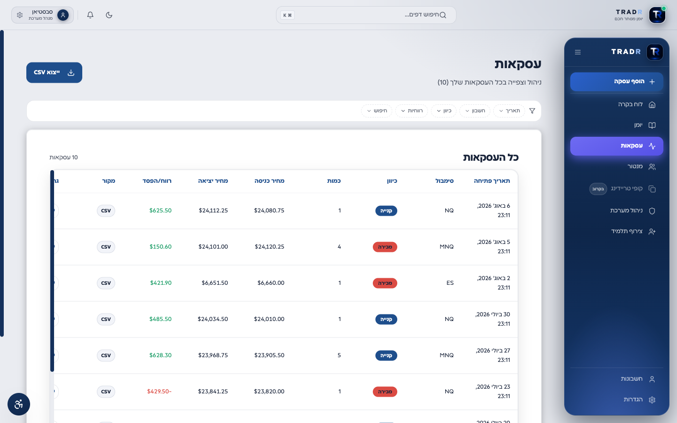Click the בקרוב badge beside קופי טריידינג

tap(598, 189)
